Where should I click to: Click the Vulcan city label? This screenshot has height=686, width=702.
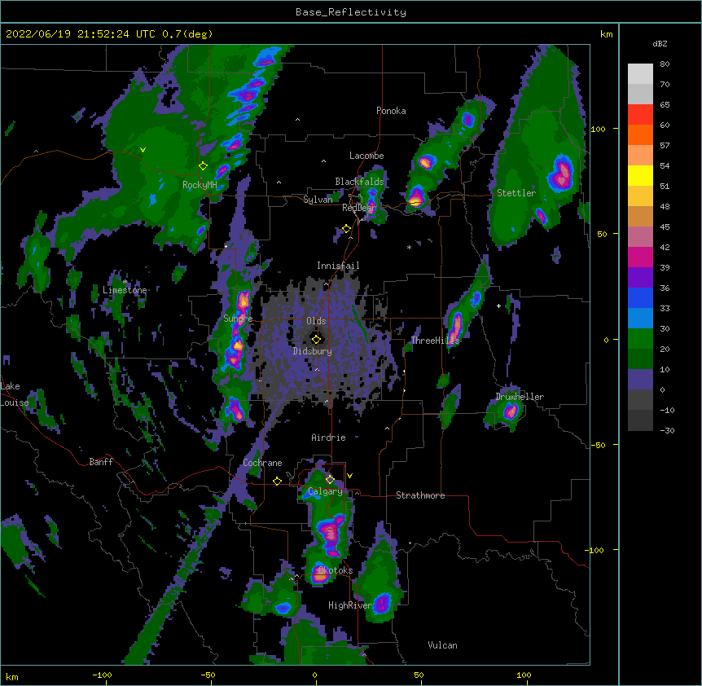[442, 645]
